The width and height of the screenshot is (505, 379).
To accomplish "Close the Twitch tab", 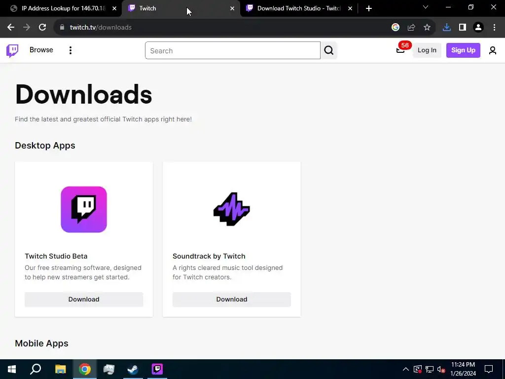I will pos(232,8).
